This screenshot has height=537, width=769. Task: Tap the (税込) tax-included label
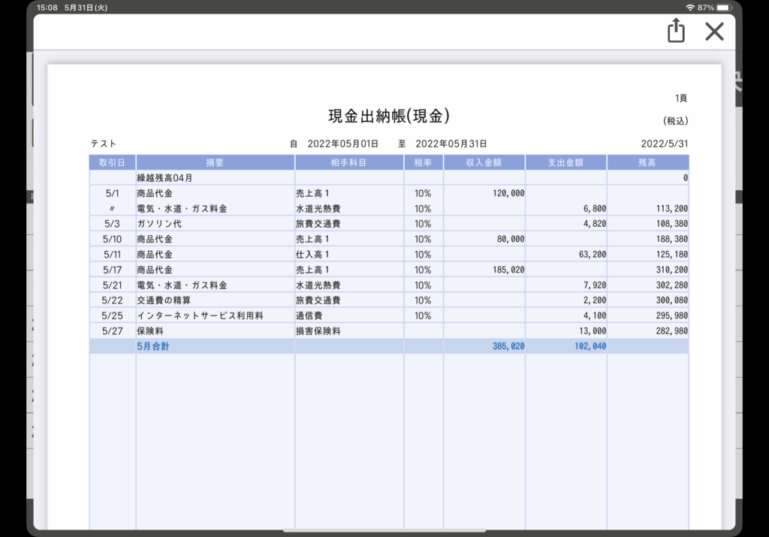(x=675, y=121)
